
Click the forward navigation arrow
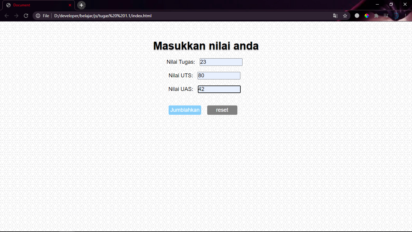(x=16, y=16)
